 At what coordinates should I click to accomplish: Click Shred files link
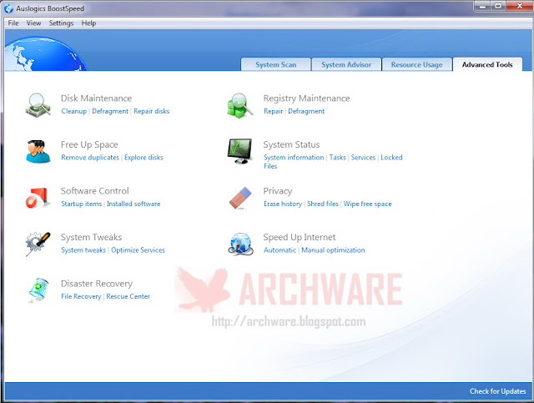323,204
